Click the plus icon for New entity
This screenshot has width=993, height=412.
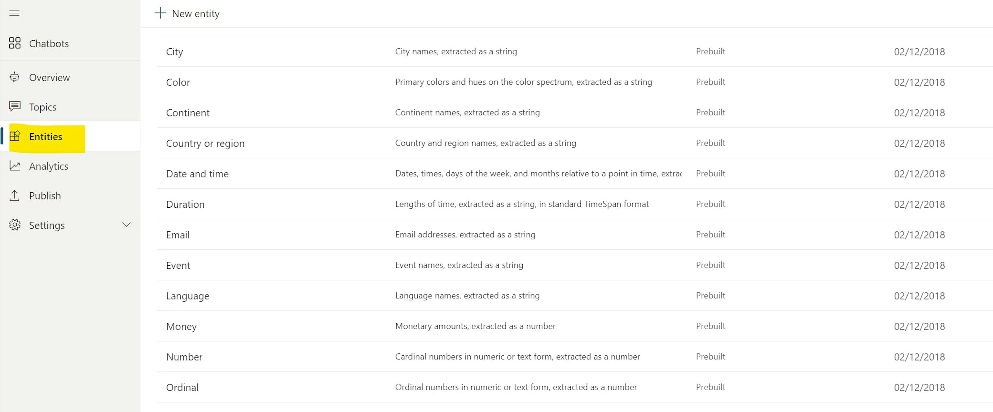(160, 13)
